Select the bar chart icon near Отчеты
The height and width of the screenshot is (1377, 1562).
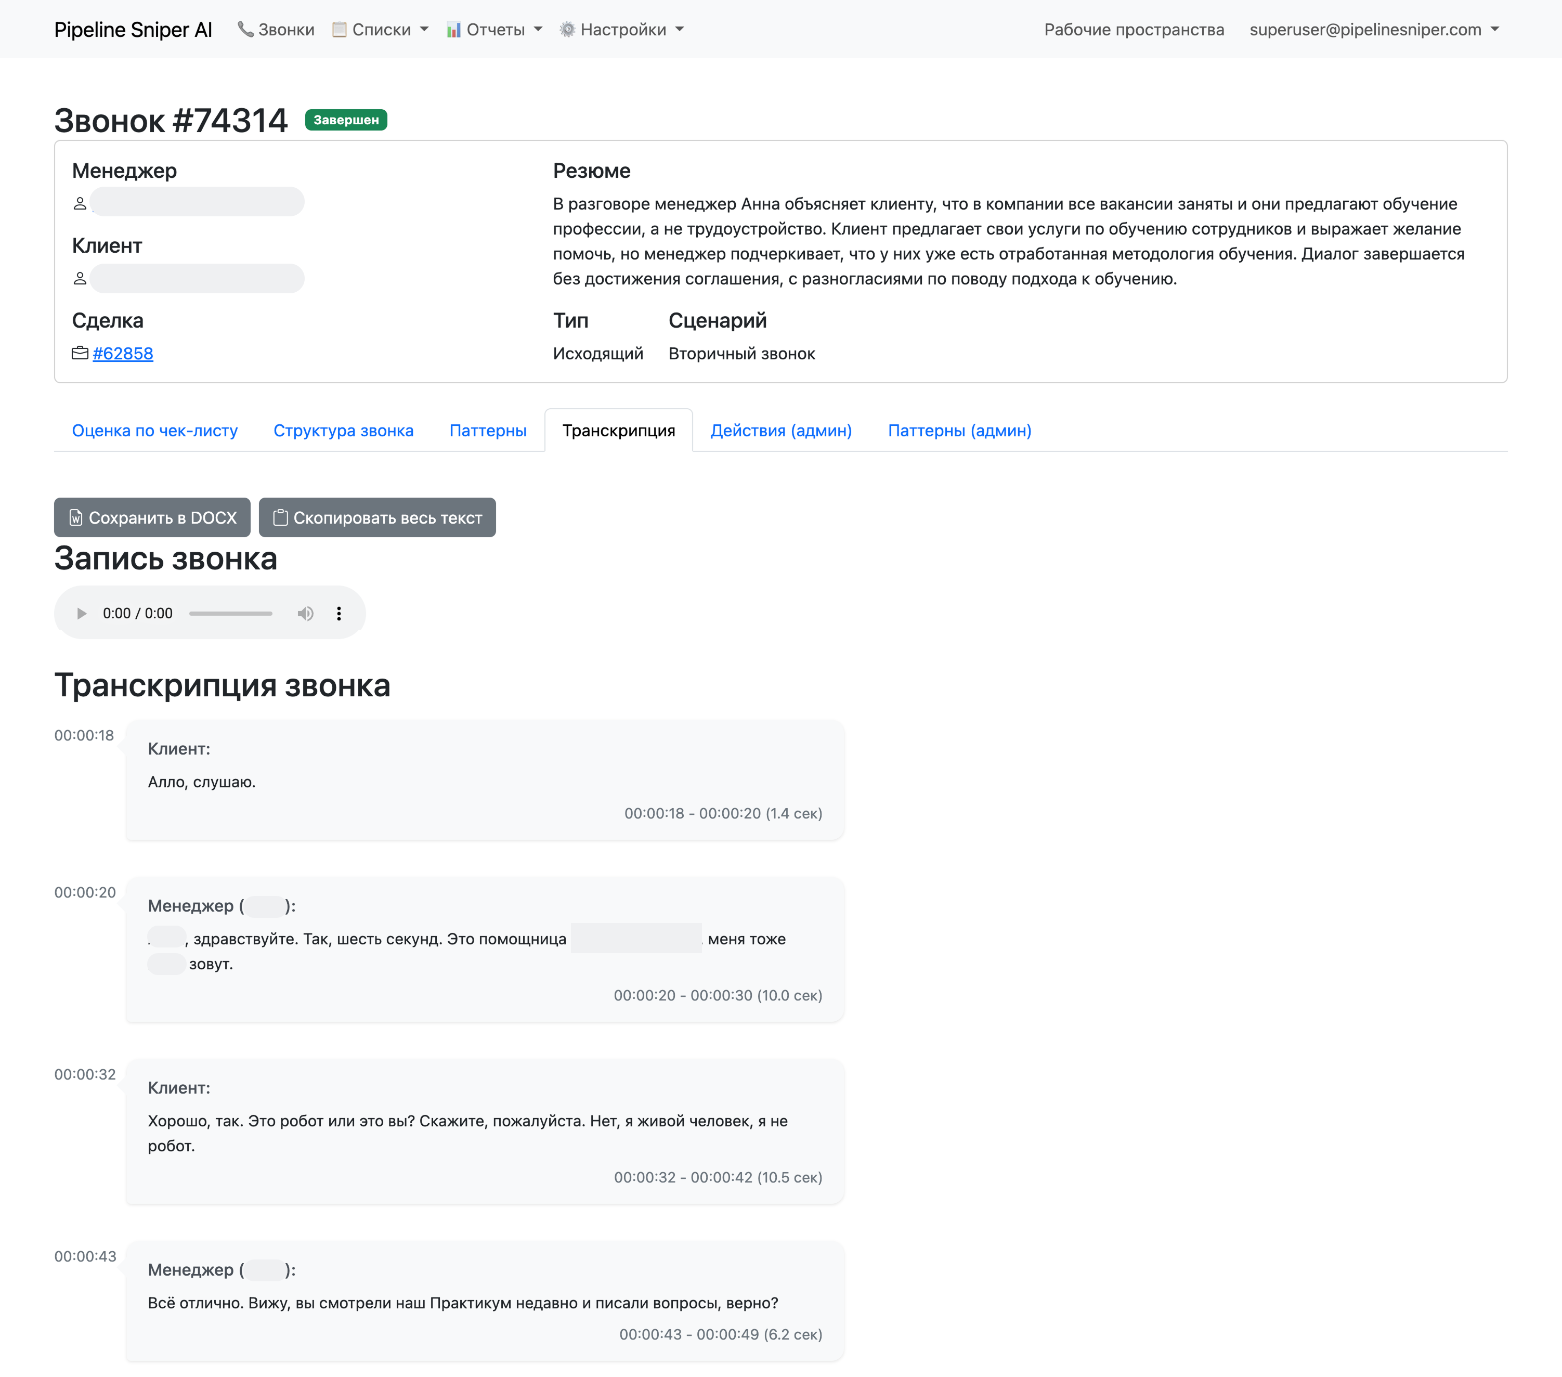pos(454,29)
